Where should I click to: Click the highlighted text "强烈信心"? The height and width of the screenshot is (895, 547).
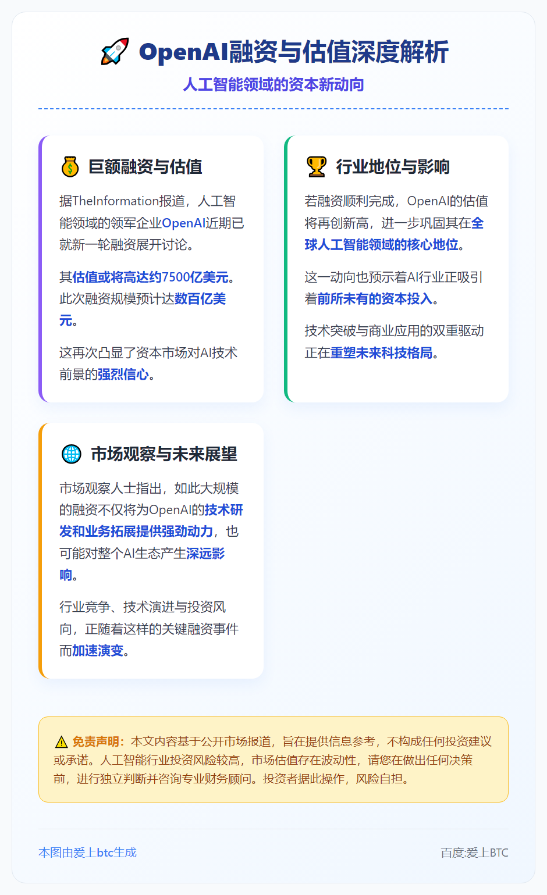click(123, 375)
